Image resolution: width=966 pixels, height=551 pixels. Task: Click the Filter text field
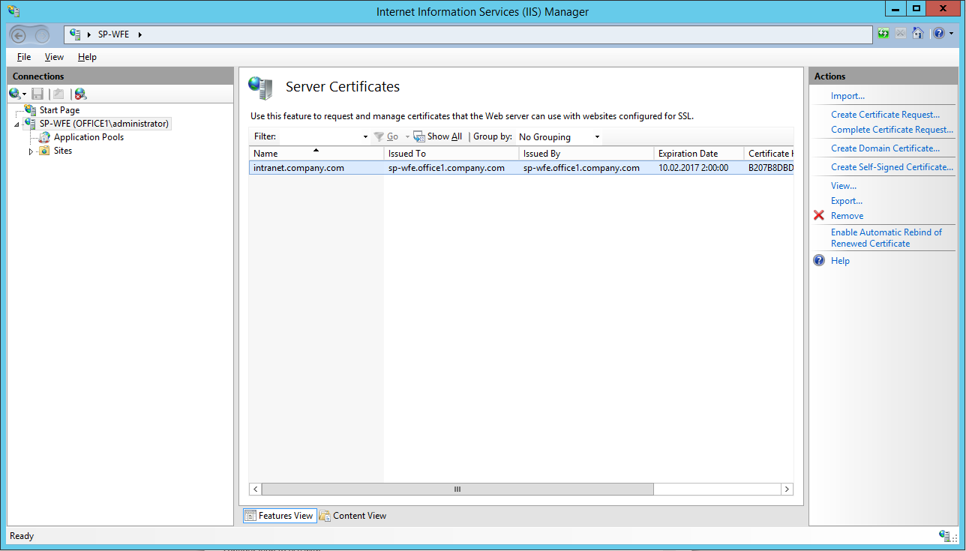pos(320,136)
